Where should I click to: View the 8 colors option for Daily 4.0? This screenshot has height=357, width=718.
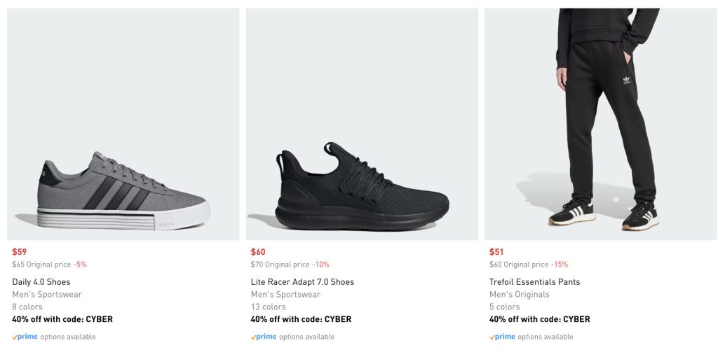pos(27,307)
